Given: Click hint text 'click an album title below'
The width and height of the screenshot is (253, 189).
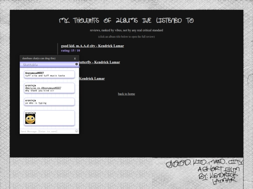Looking at the screenshot, I should pyautogui.click(x=126, y=37).
